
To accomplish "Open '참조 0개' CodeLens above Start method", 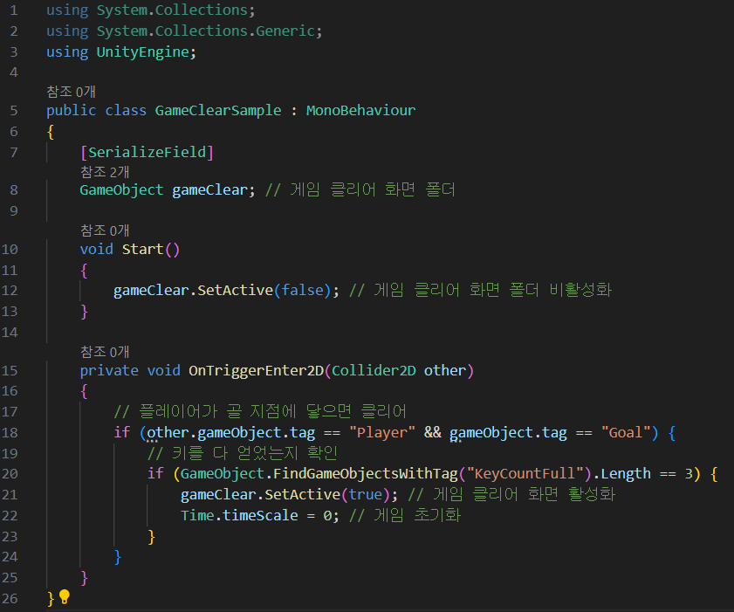I will (105, 230).
